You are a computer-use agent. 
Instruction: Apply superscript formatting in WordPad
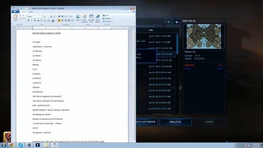(45, 21)
